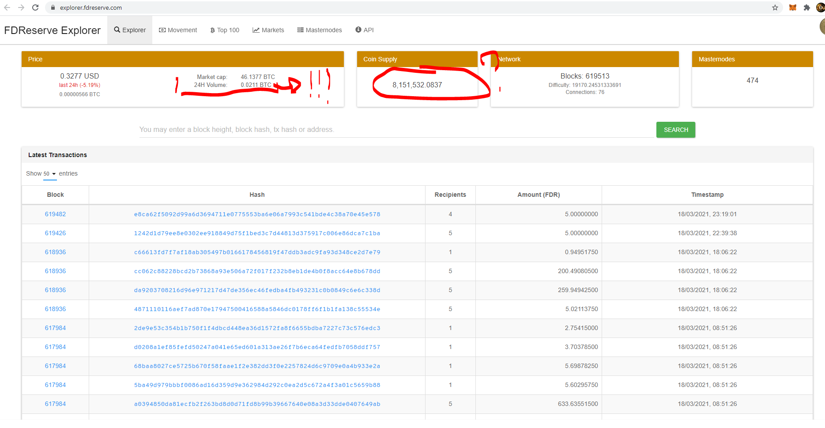Select the Explorer tab
Viewport: 825px width, 428px height.
(x=130, y=30)
